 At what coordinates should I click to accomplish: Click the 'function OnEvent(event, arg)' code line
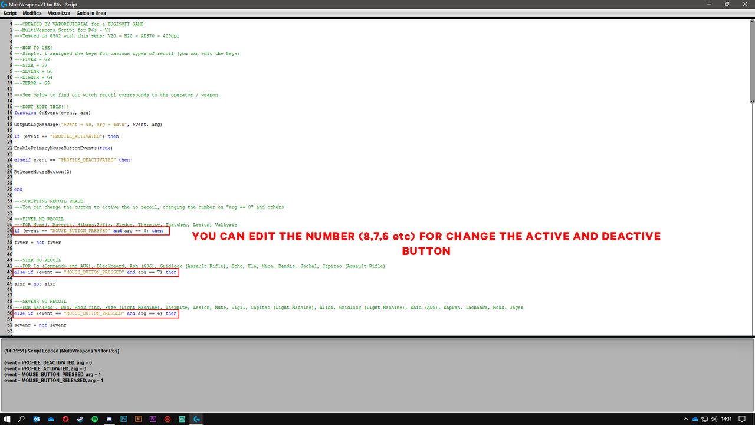pyautogui.click(x=52, y=112)
